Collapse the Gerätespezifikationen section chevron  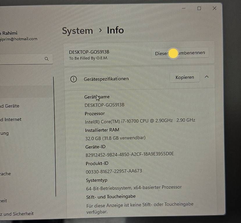coord(207,77)
